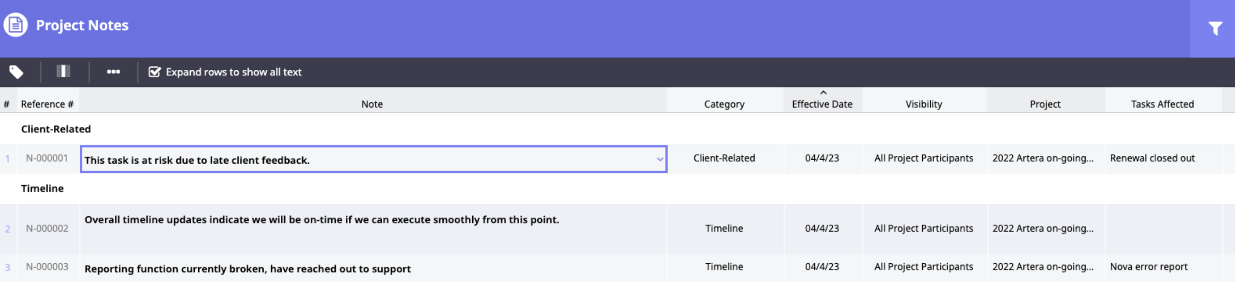This screenshot has height=293, width=1235.
Task: Sort by Effective Date column header
Action: pos(822,104)
